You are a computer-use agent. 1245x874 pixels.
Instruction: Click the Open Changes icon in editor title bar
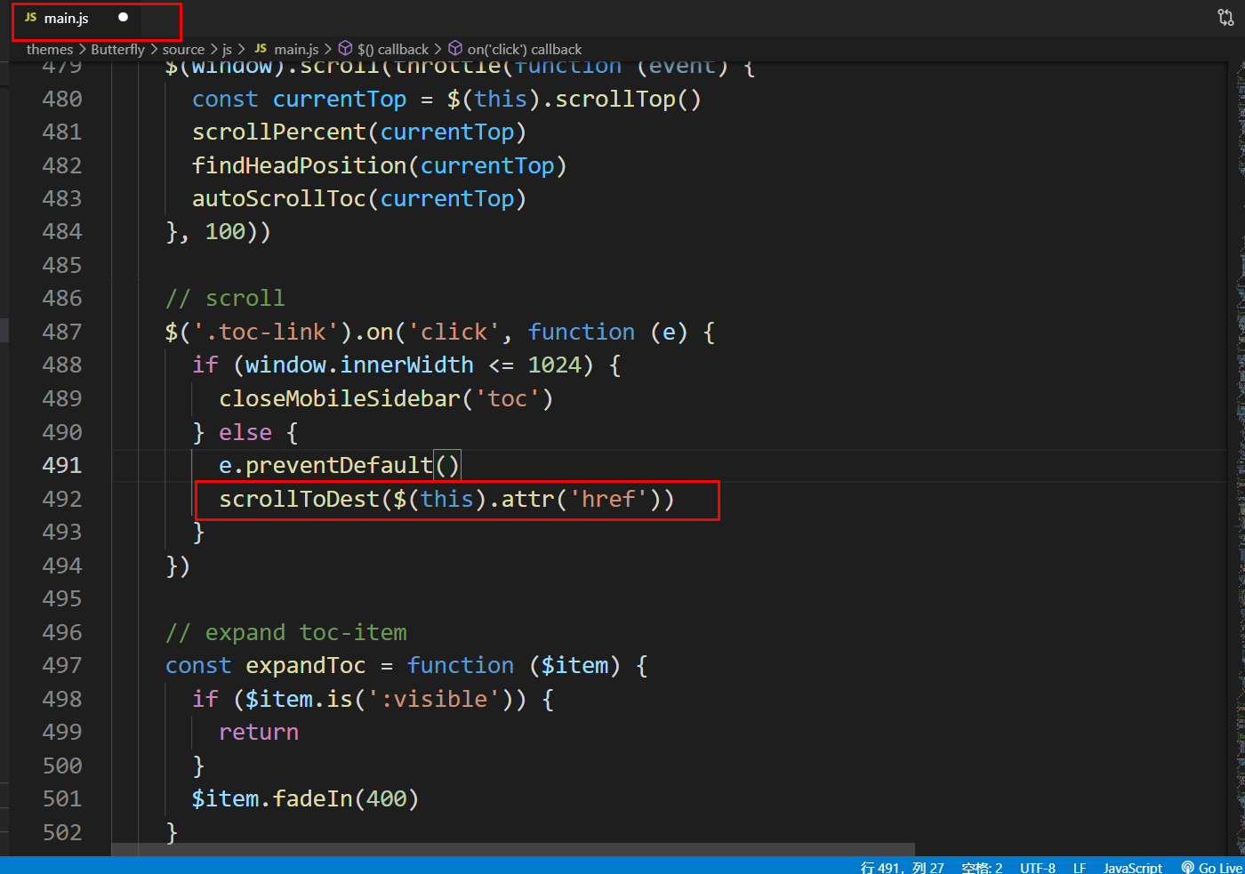tap(1225, 17)
